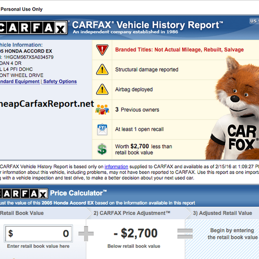Click the 'US' tab in header corner

coord(253,21)
